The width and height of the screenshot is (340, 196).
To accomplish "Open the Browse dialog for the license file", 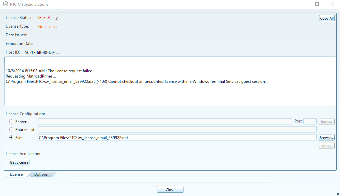I will [x=326, y=137].
